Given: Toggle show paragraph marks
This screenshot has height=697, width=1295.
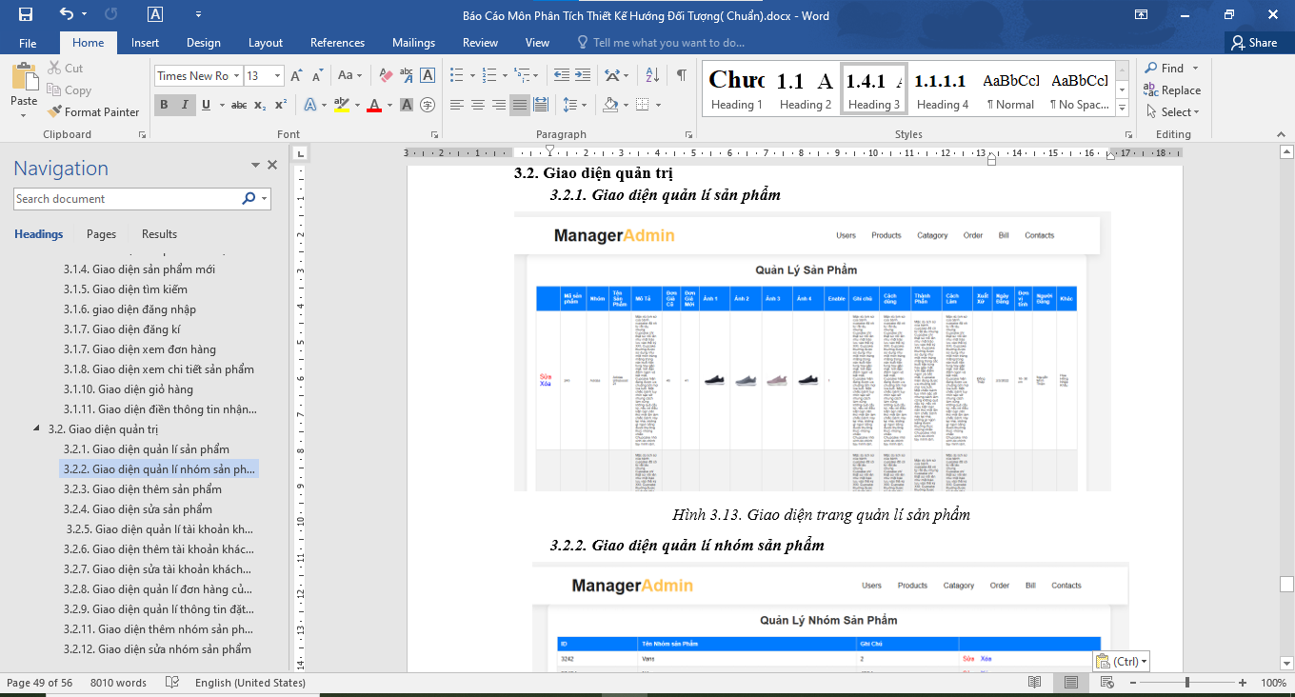Looking at the screenshot, I should click(682, 75).
